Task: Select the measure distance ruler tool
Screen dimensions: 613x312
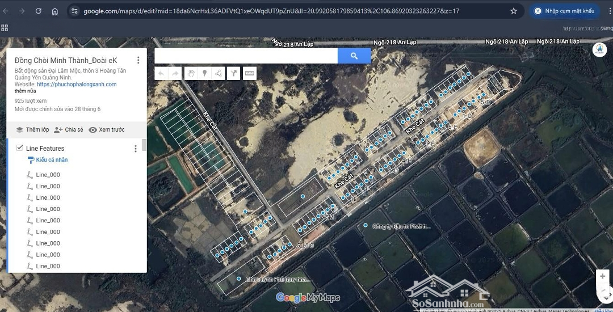Action: tap(250, 73)
